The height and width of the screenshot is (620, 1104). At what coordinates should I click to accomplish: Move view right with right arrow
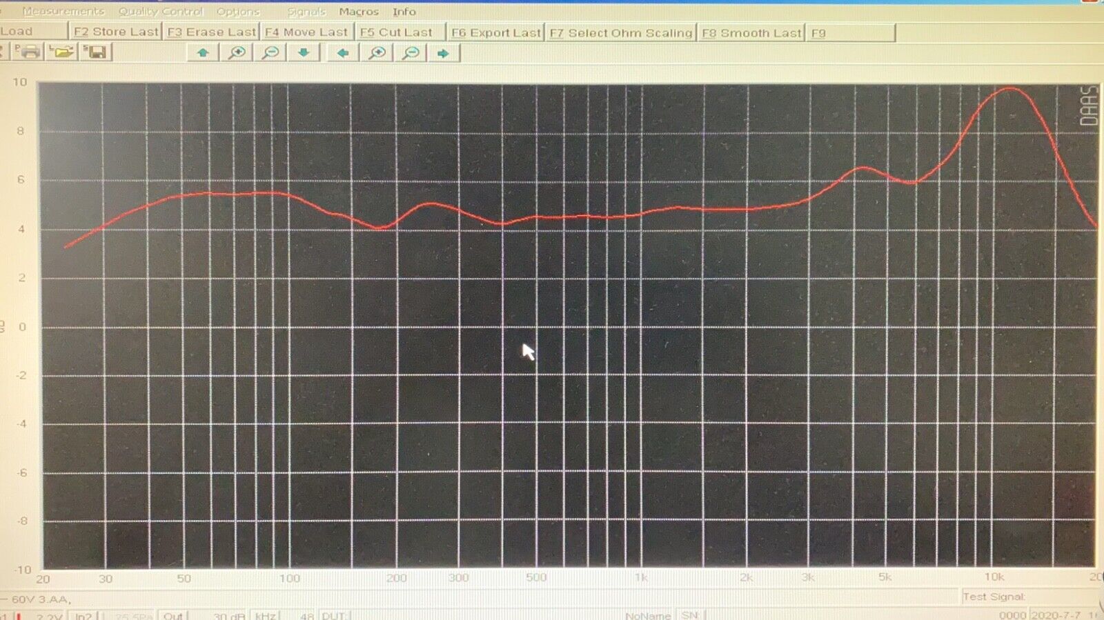444,53
